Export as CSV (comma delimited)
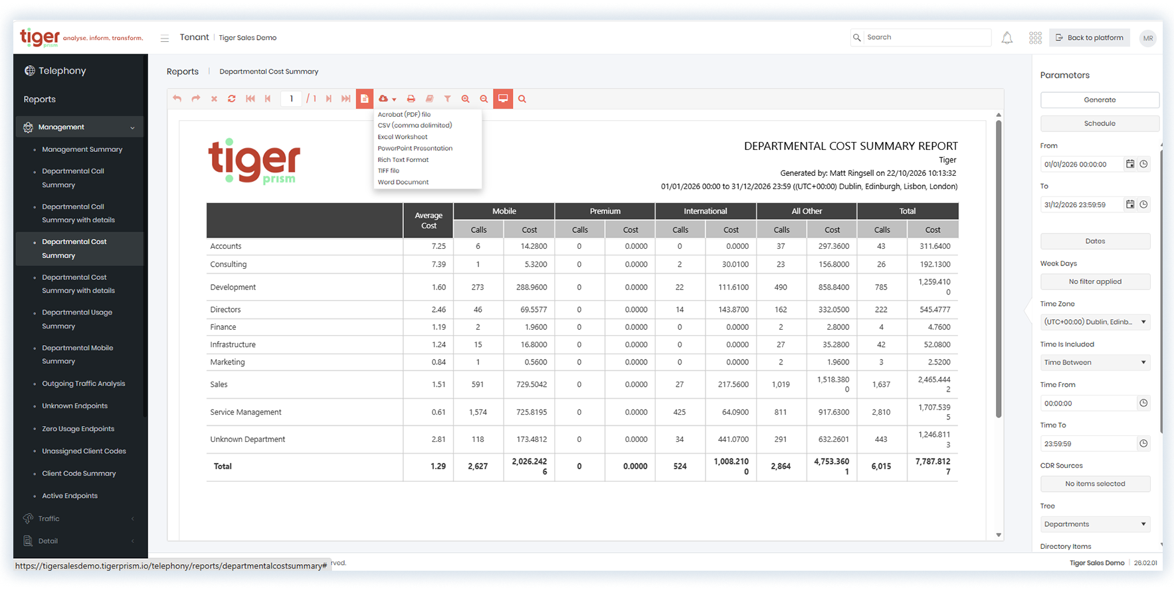 point(415,125)
